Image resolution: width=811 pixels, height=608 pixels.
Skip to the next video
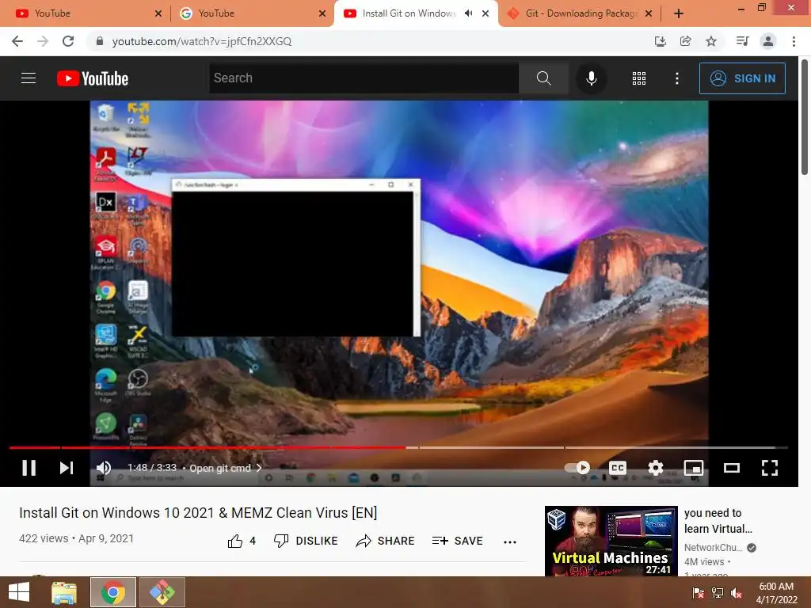click(67, 468)
